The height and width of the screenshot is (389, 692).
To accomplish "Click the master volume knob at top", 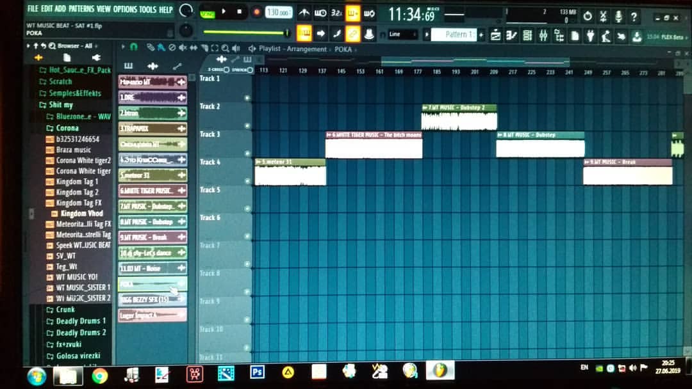I will [186, 10].
